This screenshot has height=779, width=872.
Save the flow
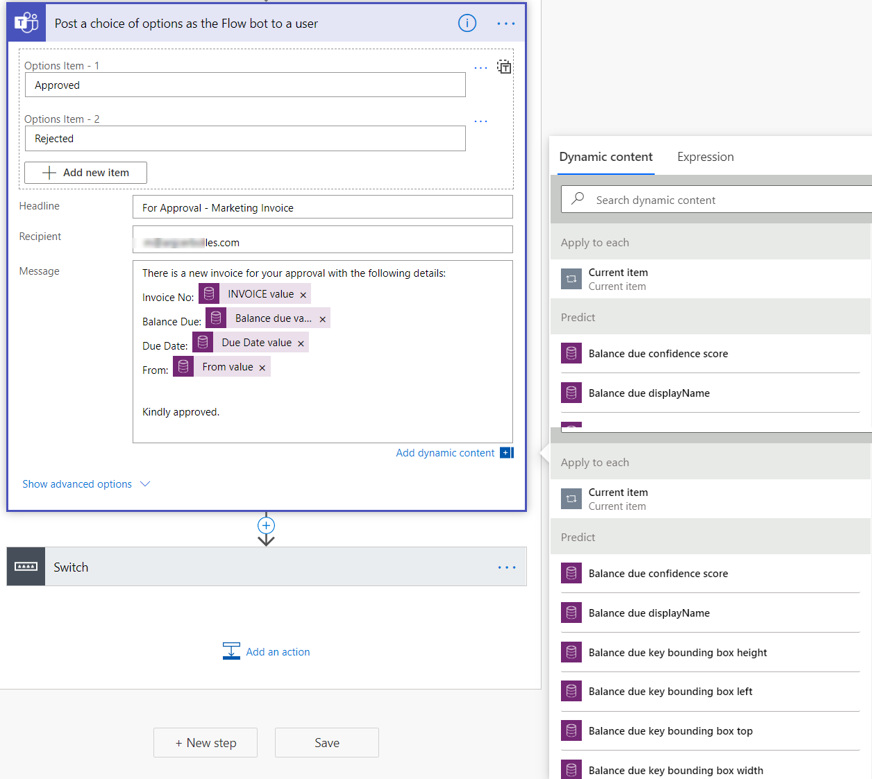pyautogui.click(x=326, y=742)
